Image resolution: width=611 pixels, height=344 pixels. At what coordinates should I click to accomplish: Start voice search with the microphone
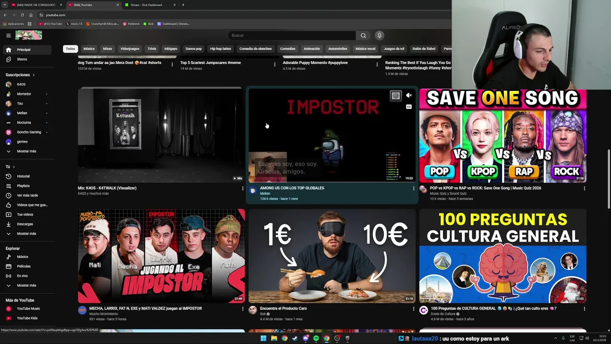(x=379, y=35)
